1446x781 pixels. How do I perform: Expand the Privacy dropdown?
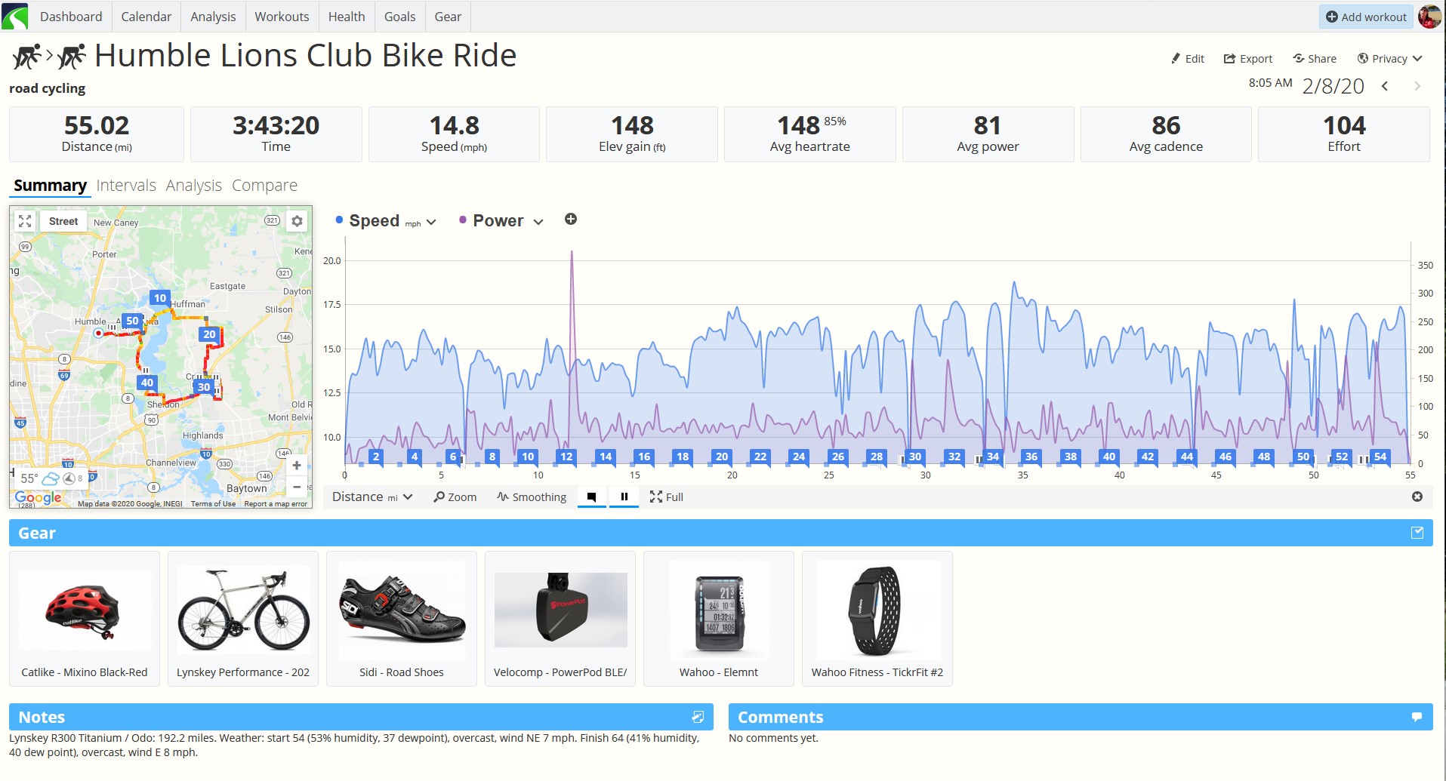[x=1389, y=58]
